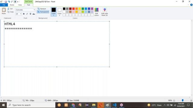This screenshot has width=193, height=108.
Task: Pick the bright red color swatch
Action: pyautogui.click(x=74, y=9)
